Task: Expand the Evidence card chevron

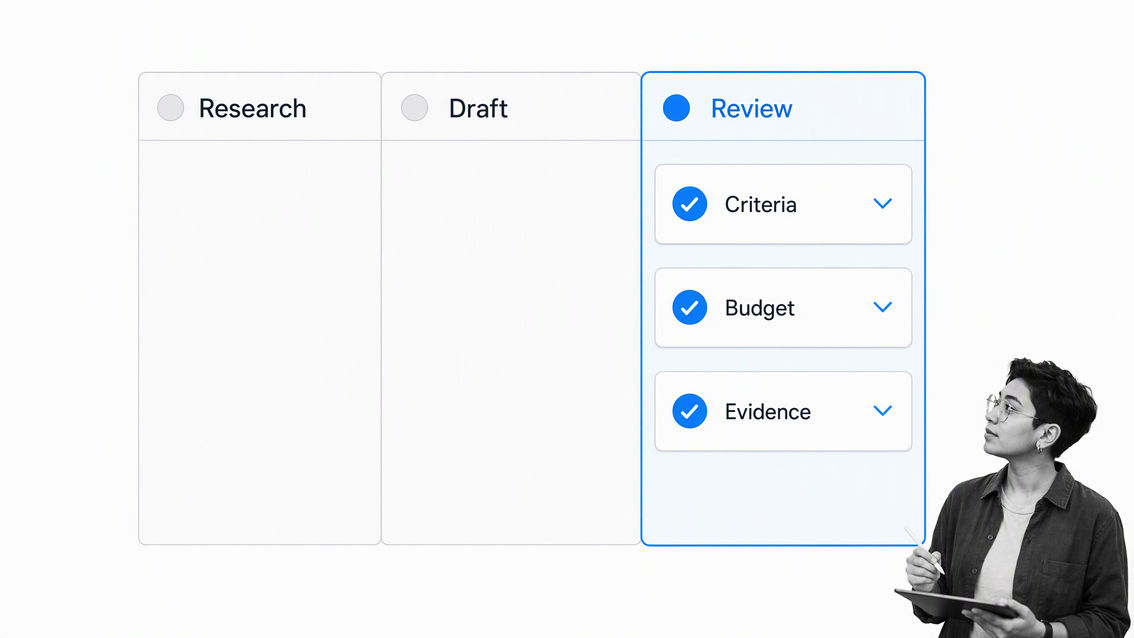Action: click(x=883, y=410)
